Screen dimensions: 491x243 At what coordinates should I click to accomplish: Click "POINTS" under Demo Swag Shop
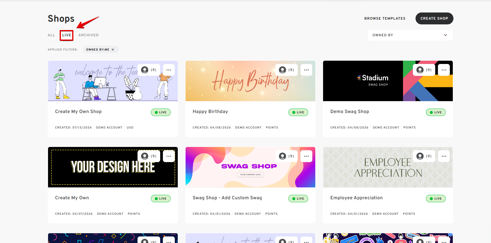[x=410, y=128]
